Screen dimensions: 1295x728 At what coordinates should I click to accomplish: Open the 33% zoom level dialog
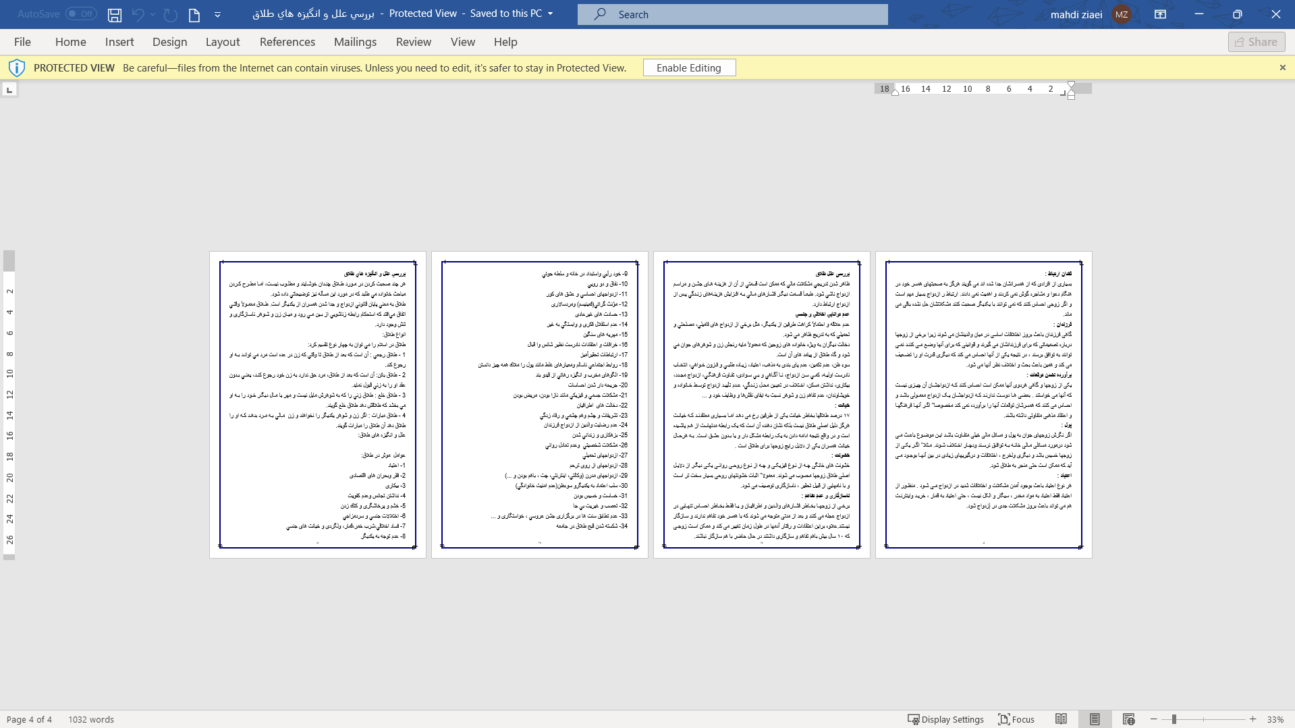tap(1275, 719)
